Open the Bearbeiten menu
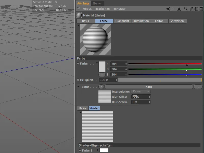The width and height of the screenshot is (204, 153). pos(103,9)
